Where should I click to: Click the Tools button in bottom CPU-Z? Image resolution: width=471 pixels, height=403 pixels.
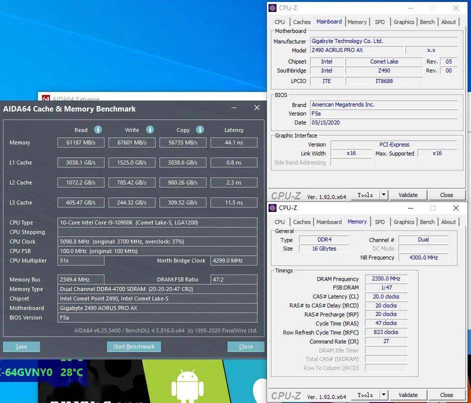[365, 395]
